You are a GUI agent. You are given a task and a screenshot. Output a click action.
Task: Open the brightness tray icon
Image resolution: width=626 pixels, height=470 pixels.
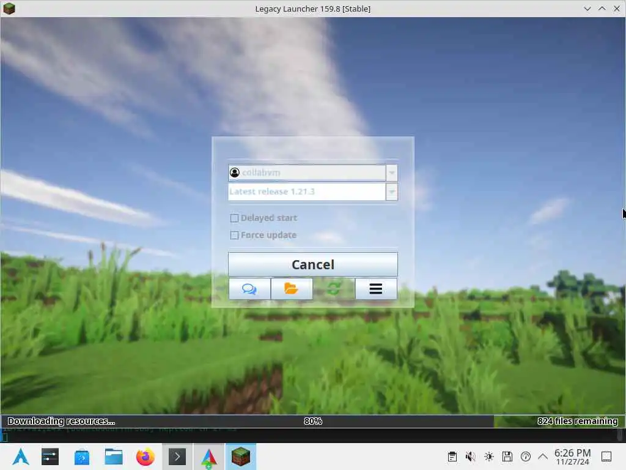point(488,457)
